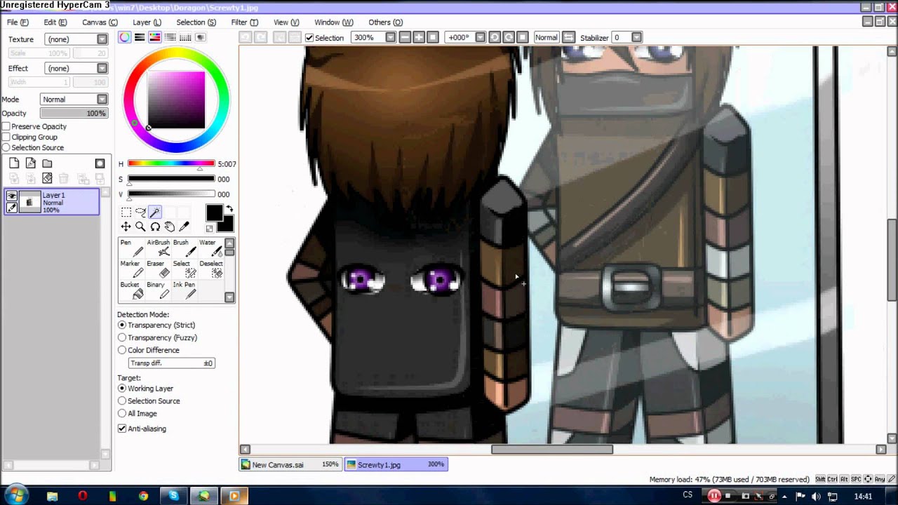
Task: Select the Magic Wand tool
Action: point(155,212)
